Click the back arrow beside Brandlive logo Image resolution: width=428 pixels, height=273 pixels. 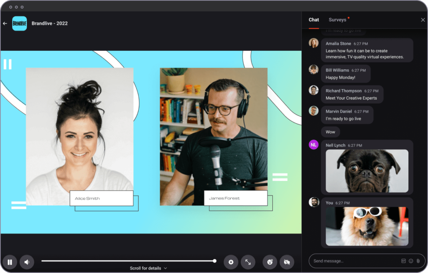5,24
